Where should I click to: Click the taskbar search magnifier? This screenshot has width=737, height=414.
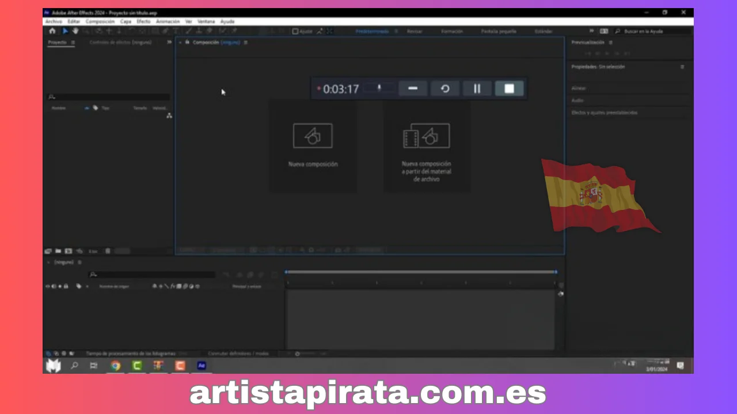(74, 366)
